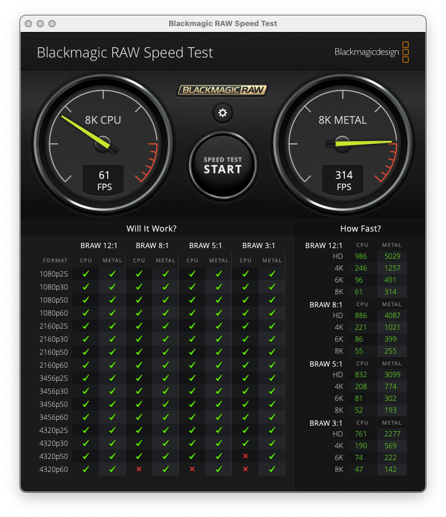The height and width of the screenshot is (517, 446).
Task: Click checkmark for 1080p60 BRAW 8:1 METAL
Action: point(166,313)
